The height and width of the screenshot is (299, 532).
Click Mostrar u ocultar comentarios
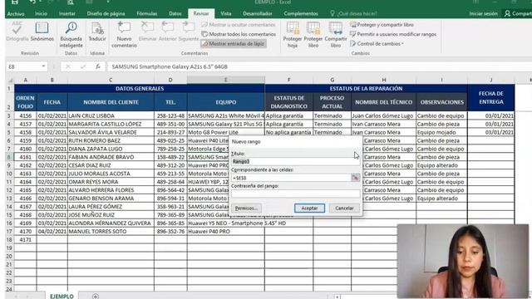(239, 25)
